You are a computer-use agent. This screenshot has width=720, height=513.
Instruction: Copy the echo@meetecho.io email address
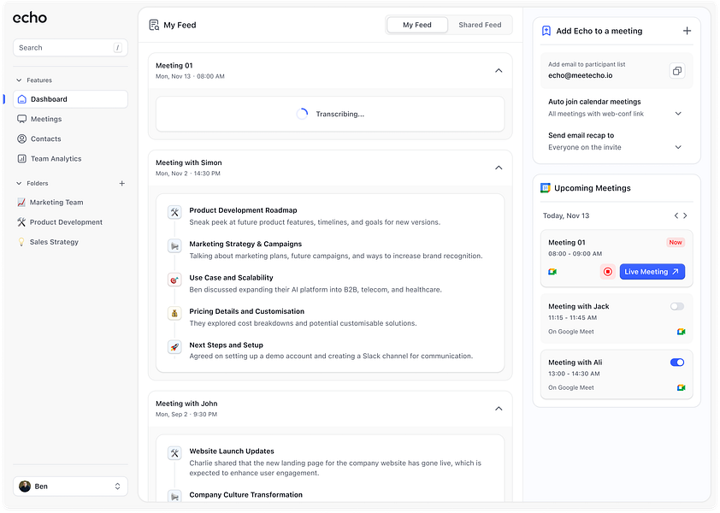(677, 71)
